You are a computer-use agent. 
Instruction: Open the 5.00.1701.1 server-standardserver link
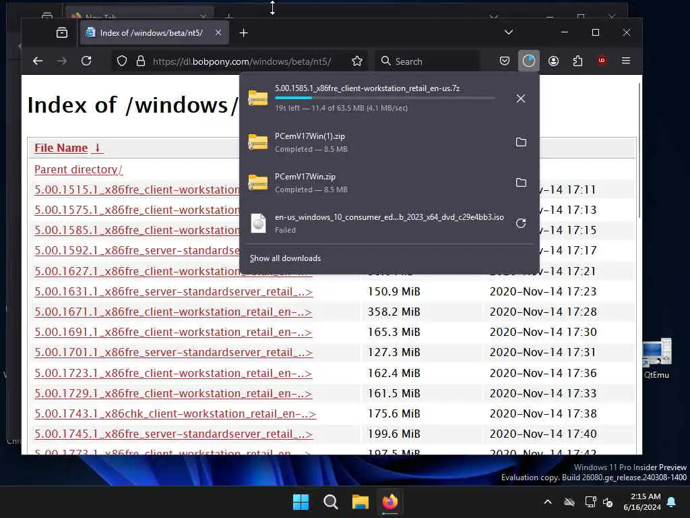(x=173, y=352)
